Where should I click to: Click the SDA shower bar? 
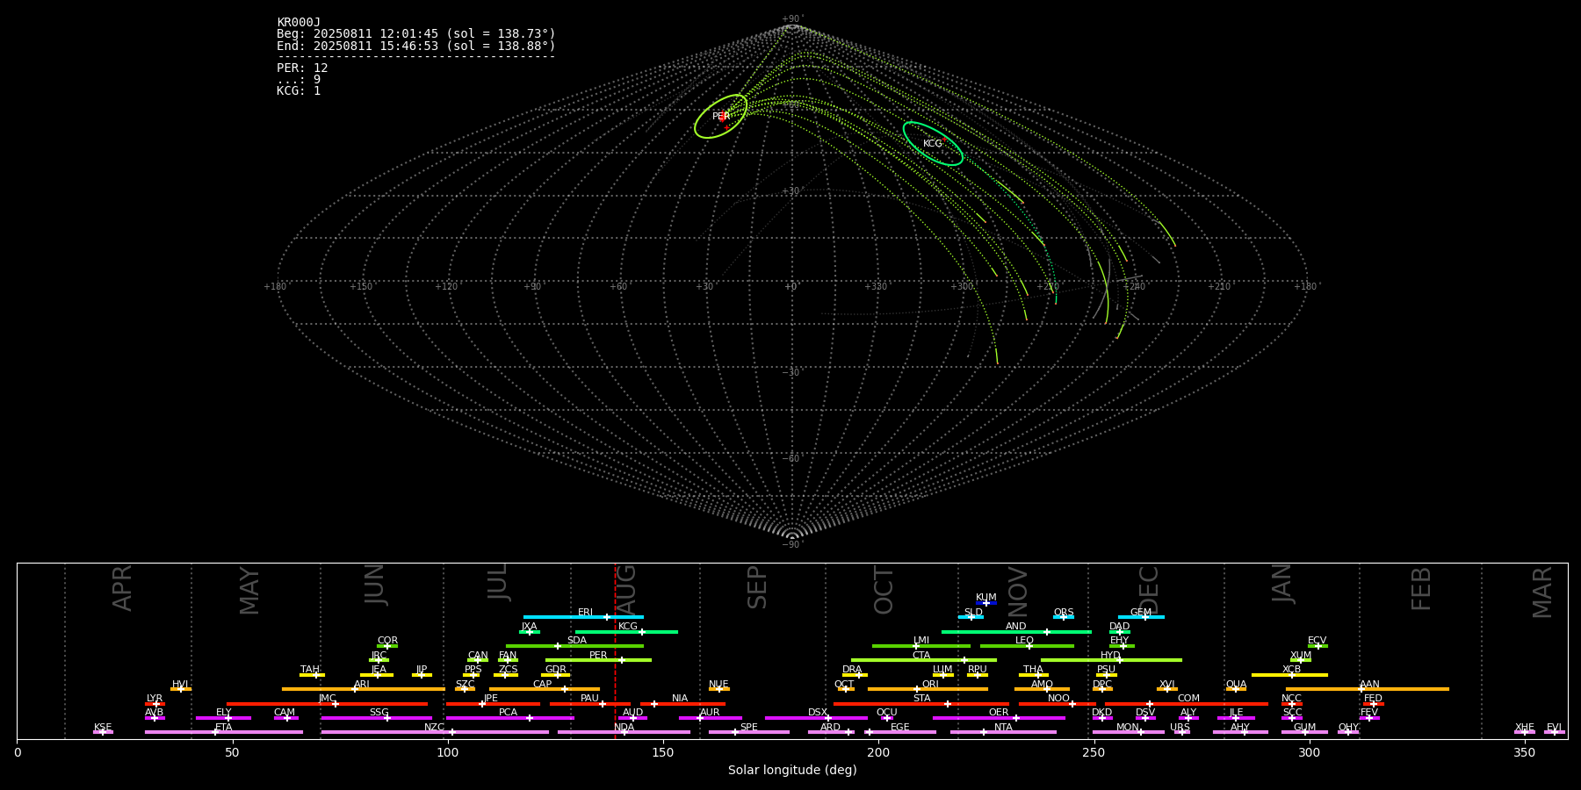(574, 646)
